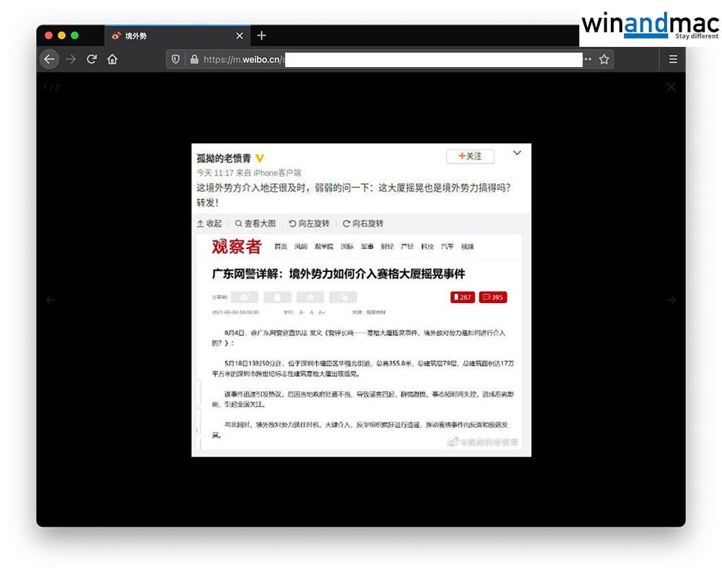
Task: Open page actions three-dot menu in address bar
Action: (588, 59)
